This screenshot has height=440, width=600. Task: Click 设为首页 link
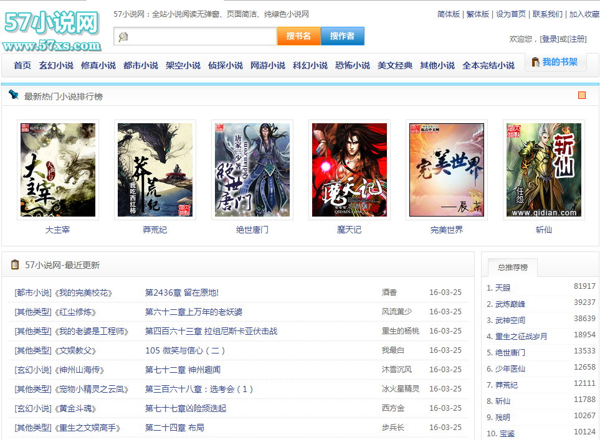tap(511, 14)
